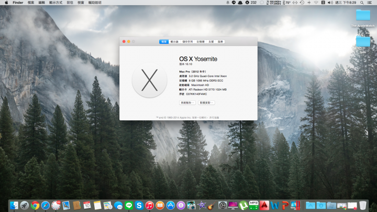Viewport: 377px width, 212px height.
Task: Launch Launchpad rocket icon in dock
Action: [x=25, y=206]
